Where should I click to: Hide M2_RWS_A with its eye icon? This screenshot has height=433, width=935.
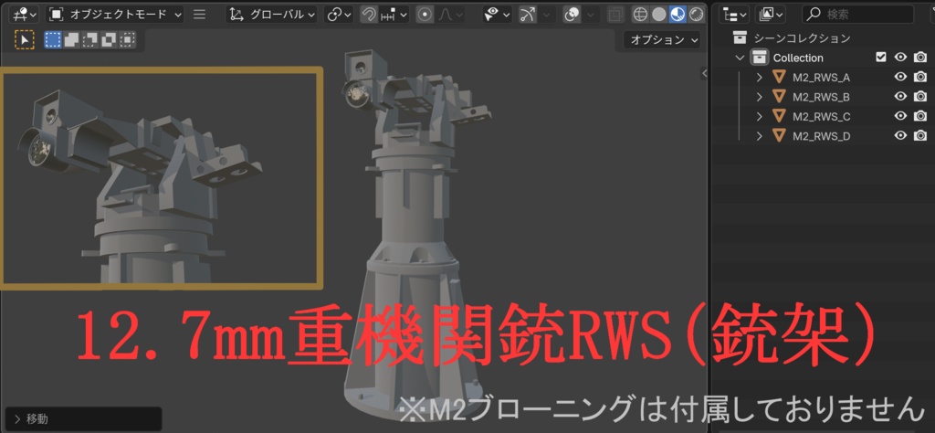pyautogui.click(x=900, y=77)
